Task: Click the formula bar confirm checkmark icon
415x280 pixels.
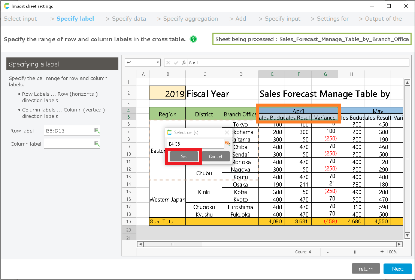Action: tap(176, 63)
